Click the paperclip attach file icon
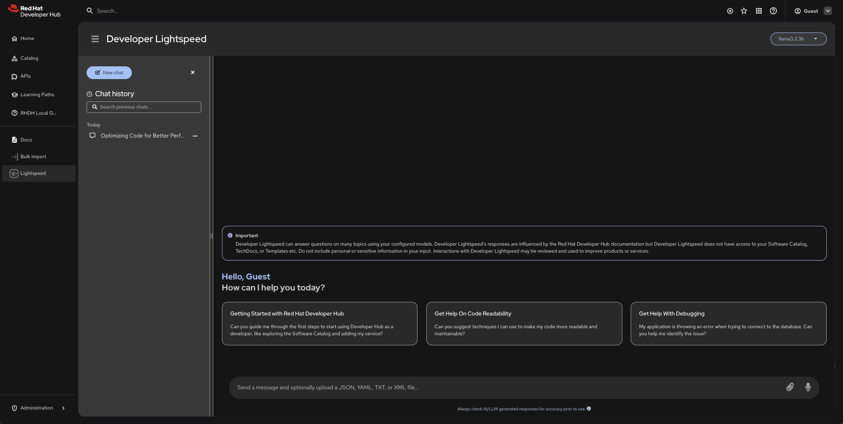Viewport: 843px width, 424px height. pos(790,387)
